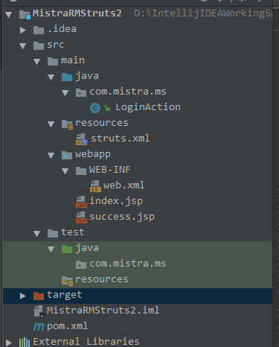Collapse the WEB-INF folder arrow

65,171
